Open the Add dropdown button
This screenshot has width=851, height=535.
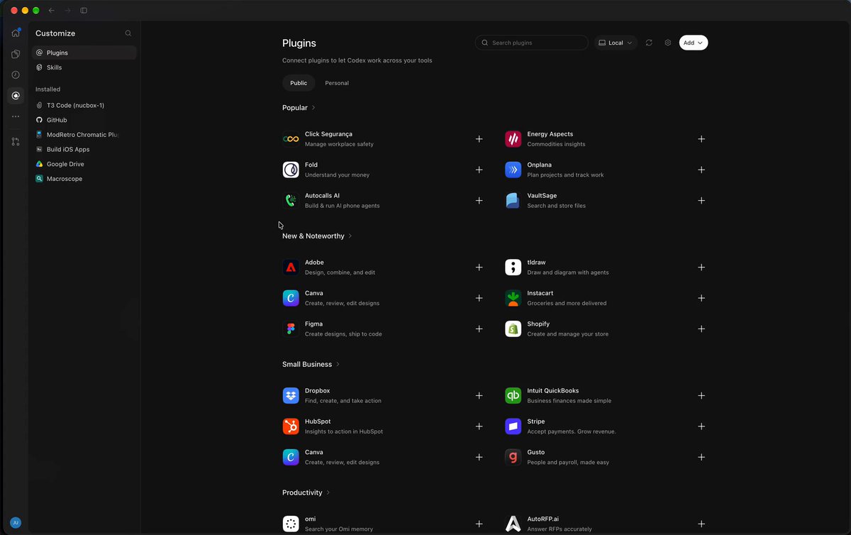(694, 43)
